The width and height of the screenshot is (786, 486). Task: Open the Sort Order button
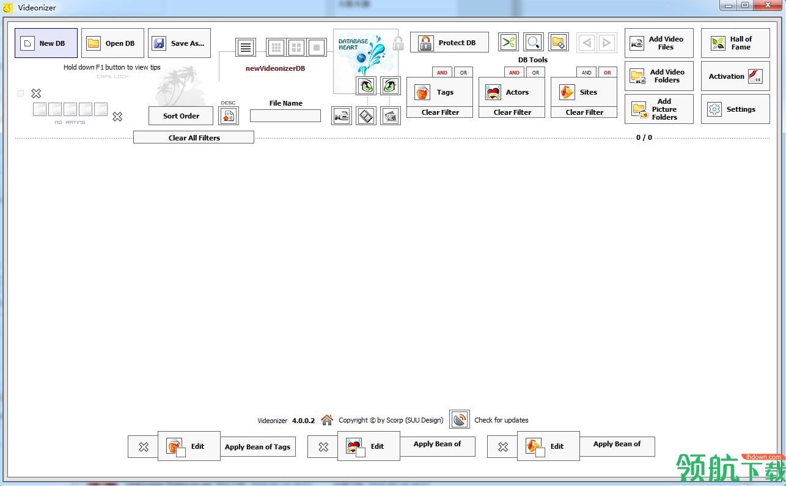click(181, 116)
